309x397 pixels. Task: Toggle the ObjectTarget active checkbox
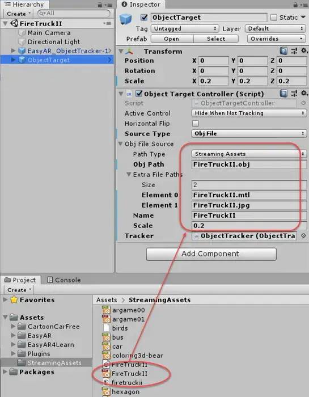[x=144, y=18]
